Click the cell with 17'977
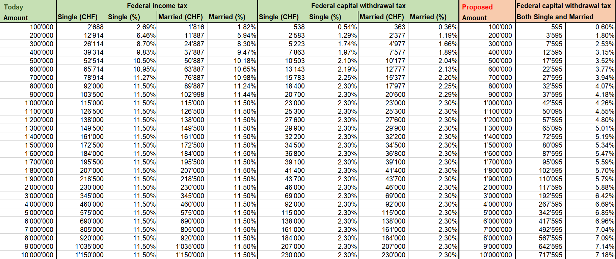Screen dimensions: 616x259 (x=383, y=86)
